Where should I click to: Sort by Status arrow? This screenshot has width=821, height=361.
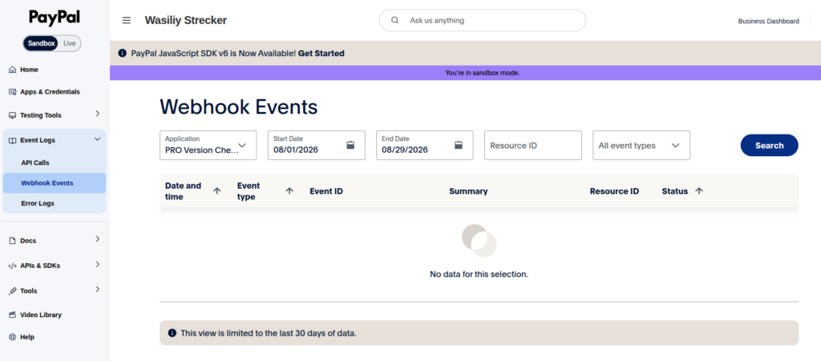pos(698,191)
